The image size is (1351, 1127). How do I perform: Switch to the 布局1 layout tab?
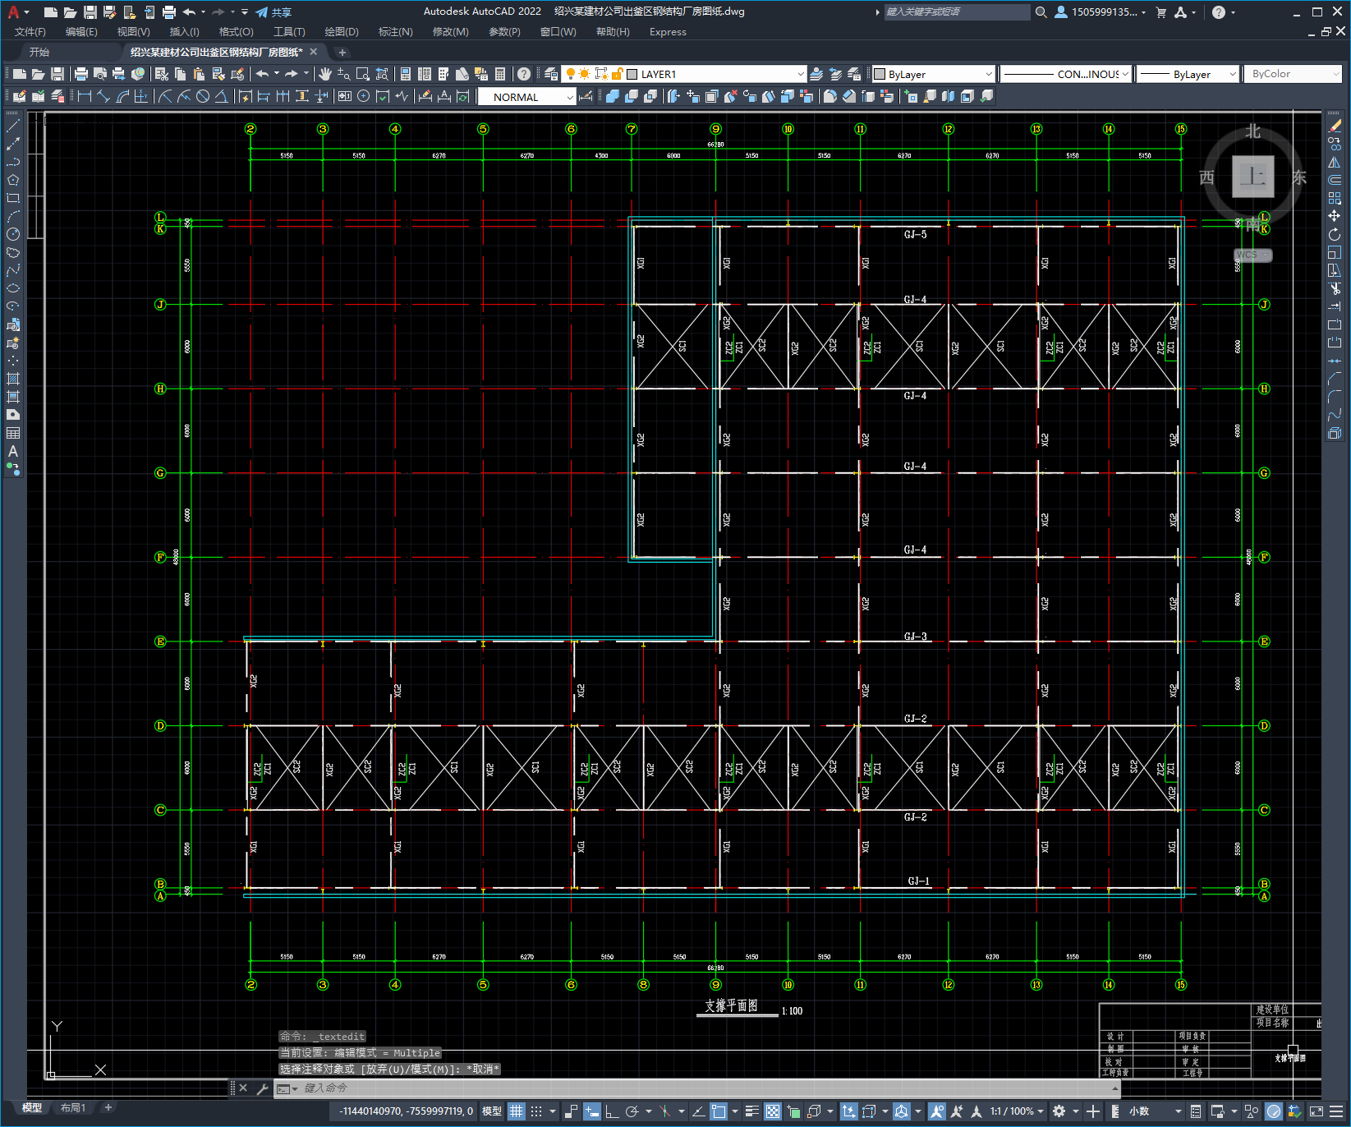coord(72,1107)
